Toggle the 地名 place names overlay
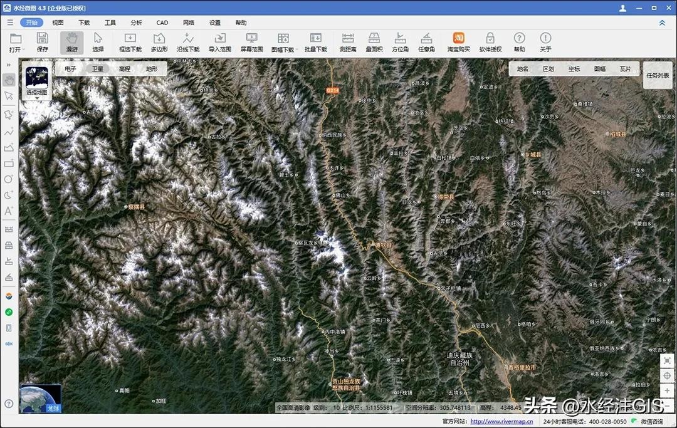The image size is (677, 428). point(523,69)
